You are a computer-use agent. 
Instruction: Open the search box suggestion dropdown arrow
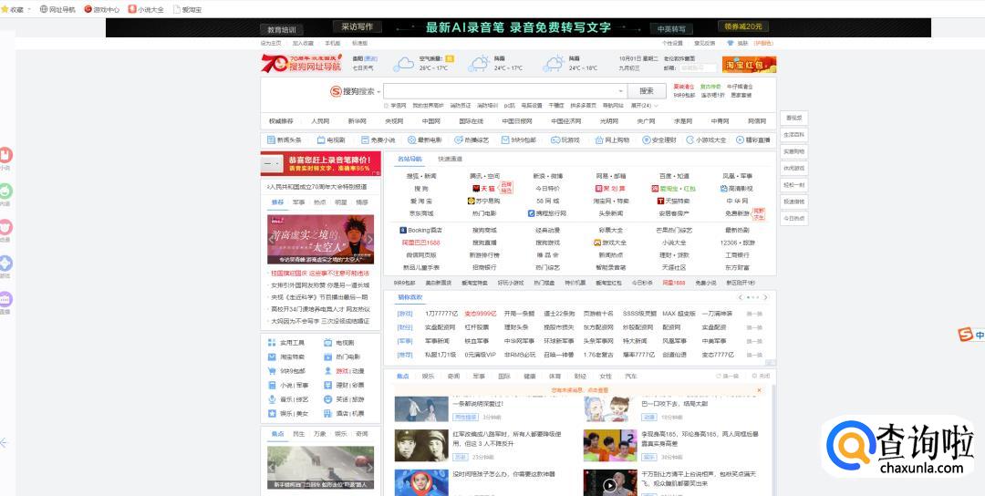pyautogui.click(x=621, y=92)
